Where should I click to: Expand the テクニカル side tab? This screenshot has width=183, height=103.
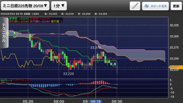point(4,32)
